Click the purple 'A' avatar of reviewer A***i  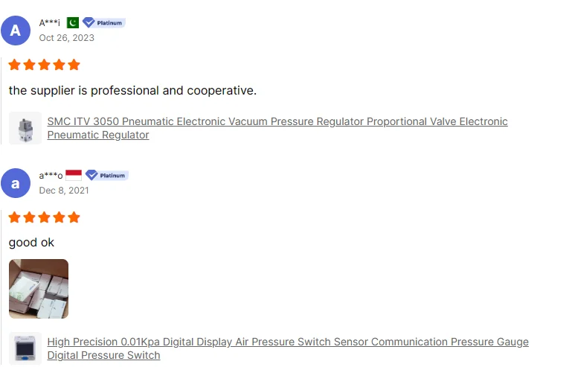point(16,31)
